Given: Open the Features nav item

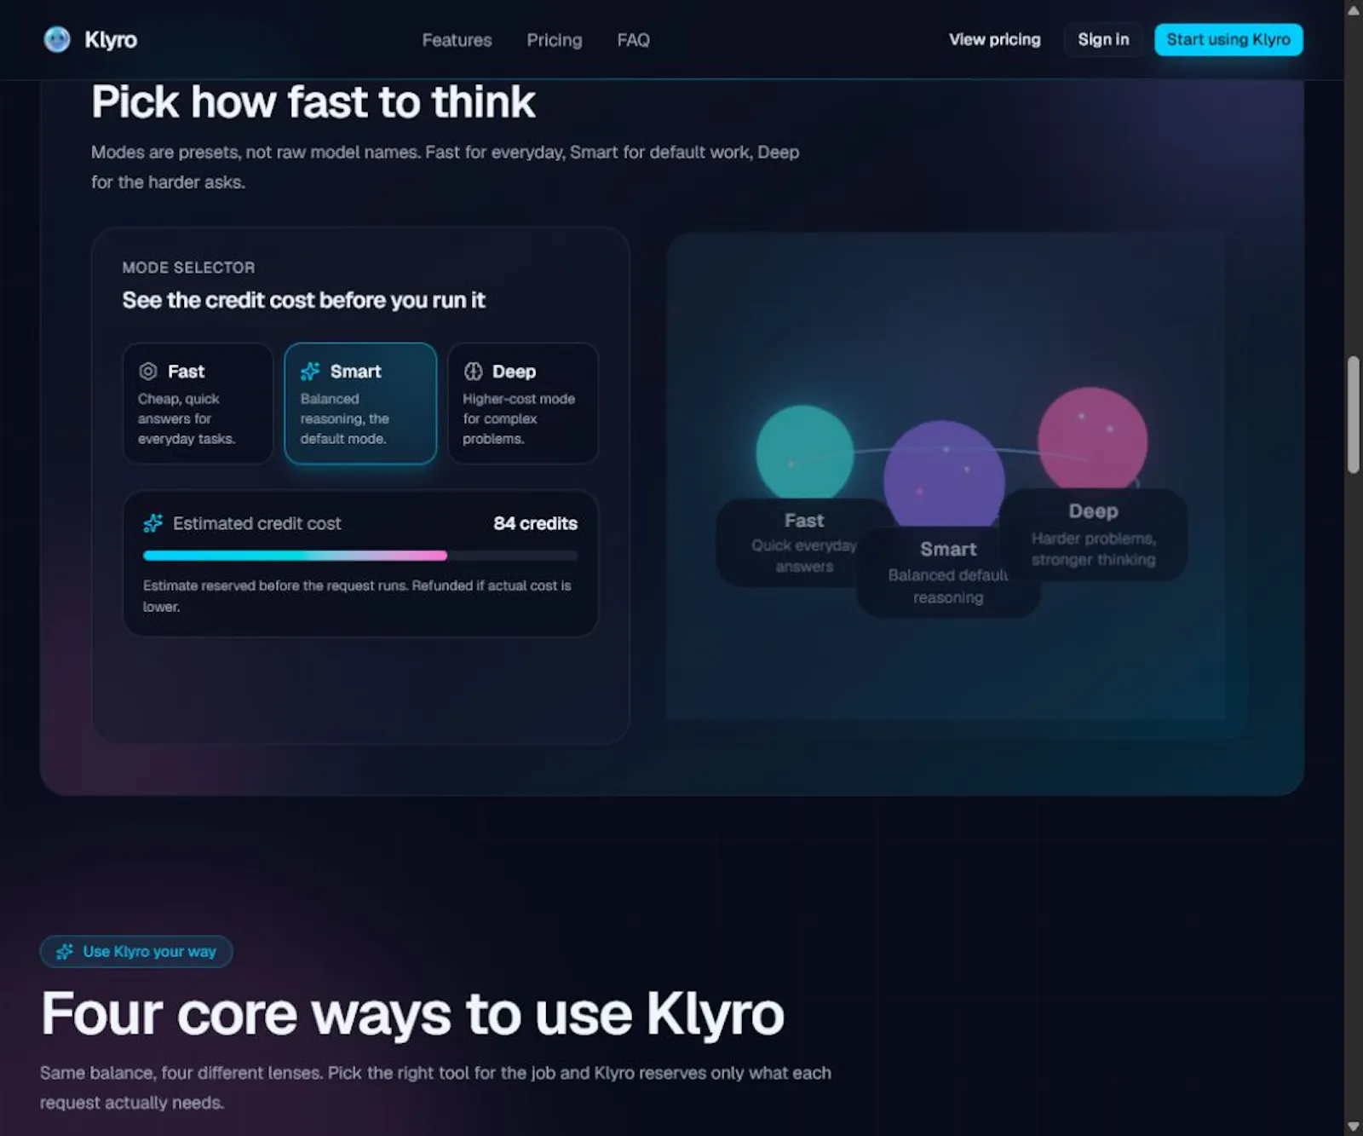Looking at the screenshot, I should tap(457, 40).
